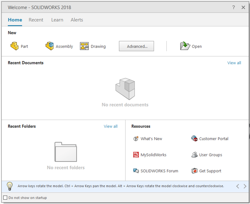This screenshot has height=204, width=250.
Task: Click the help question mark icon
Action: (x=234, y=7)
